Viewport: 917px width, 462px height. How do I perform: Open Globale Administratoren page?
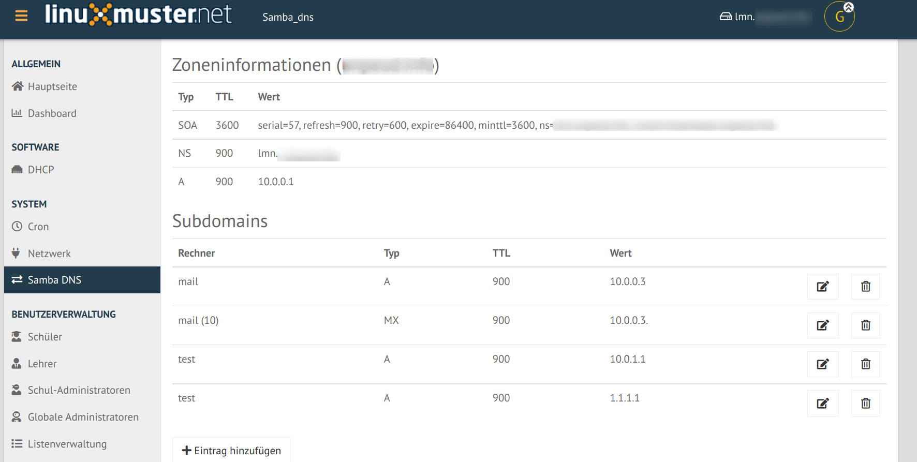82,417
